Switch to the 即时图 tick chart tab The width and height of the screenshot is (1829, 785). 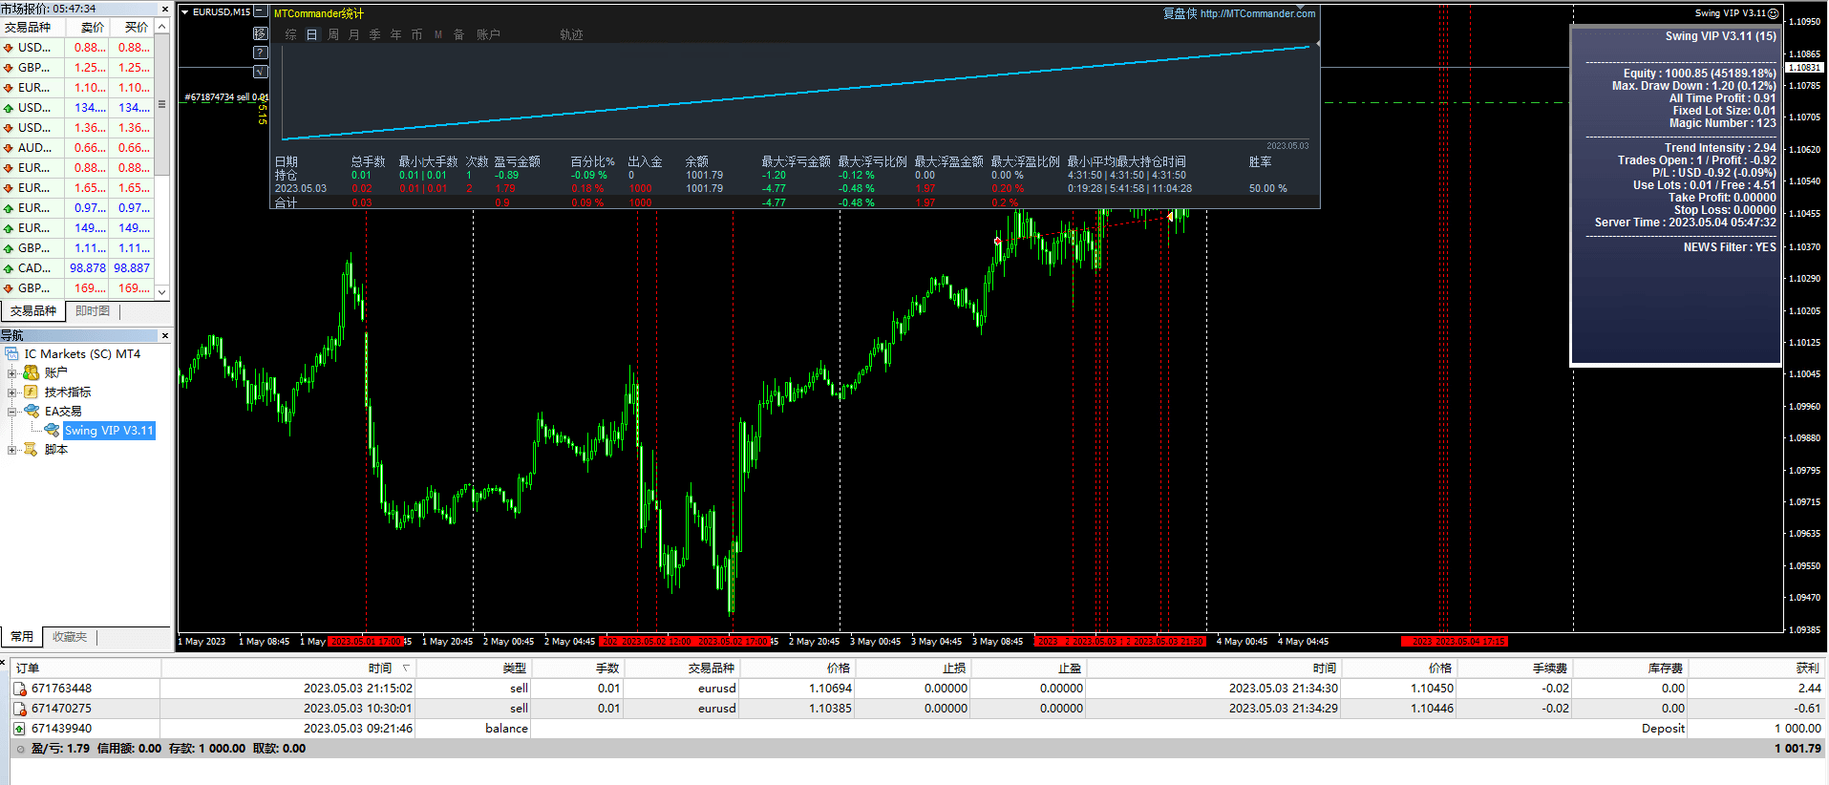93,311
